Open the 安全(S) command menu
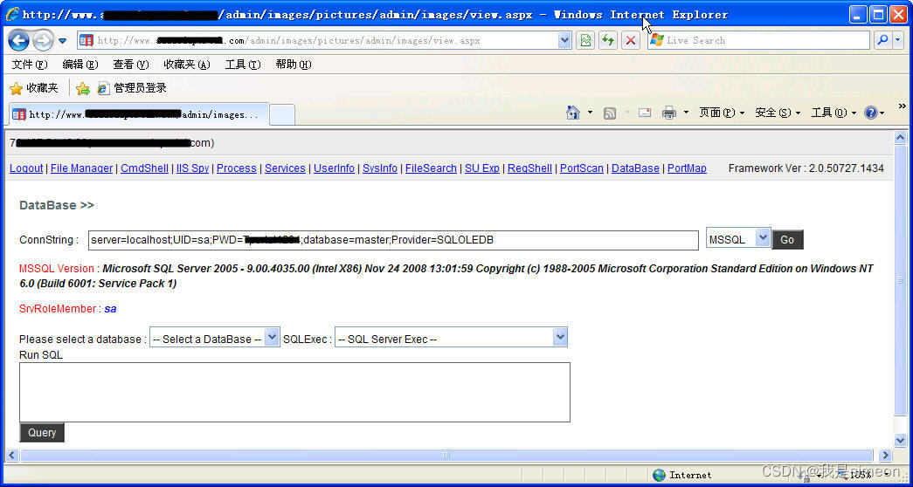This screenshot has height=487, width=913. point(778,113)
